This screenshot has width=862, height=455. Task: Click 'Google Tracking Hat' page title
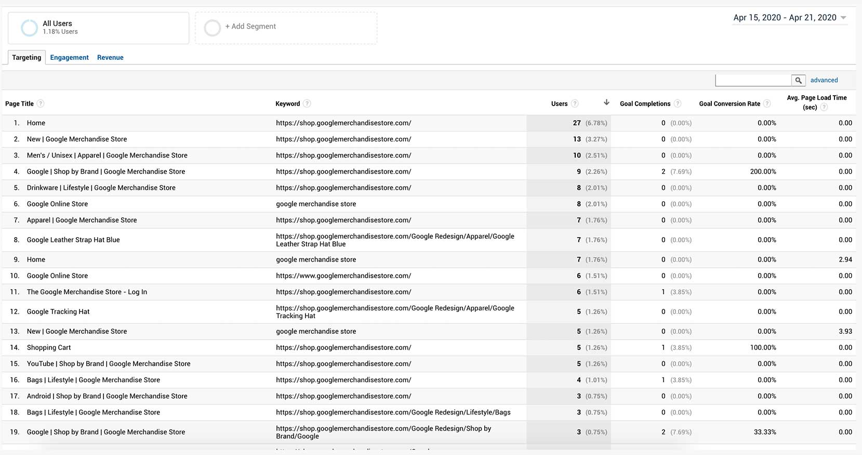click(x=58, y=311)
